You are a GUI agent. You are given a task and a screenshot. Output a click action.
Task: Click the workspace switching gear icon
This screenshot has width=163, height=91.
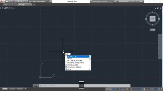point(144,89)
